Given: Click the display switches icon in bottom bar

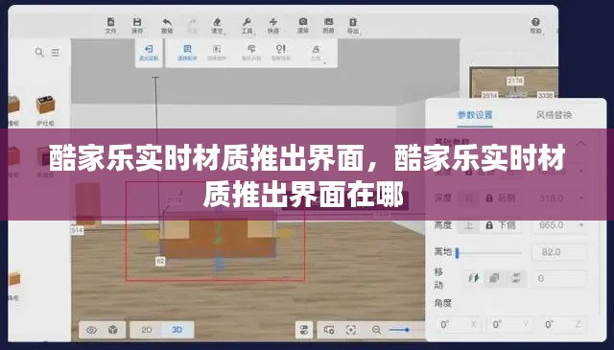Looking at the screenshot, I should tap(304, 330).
